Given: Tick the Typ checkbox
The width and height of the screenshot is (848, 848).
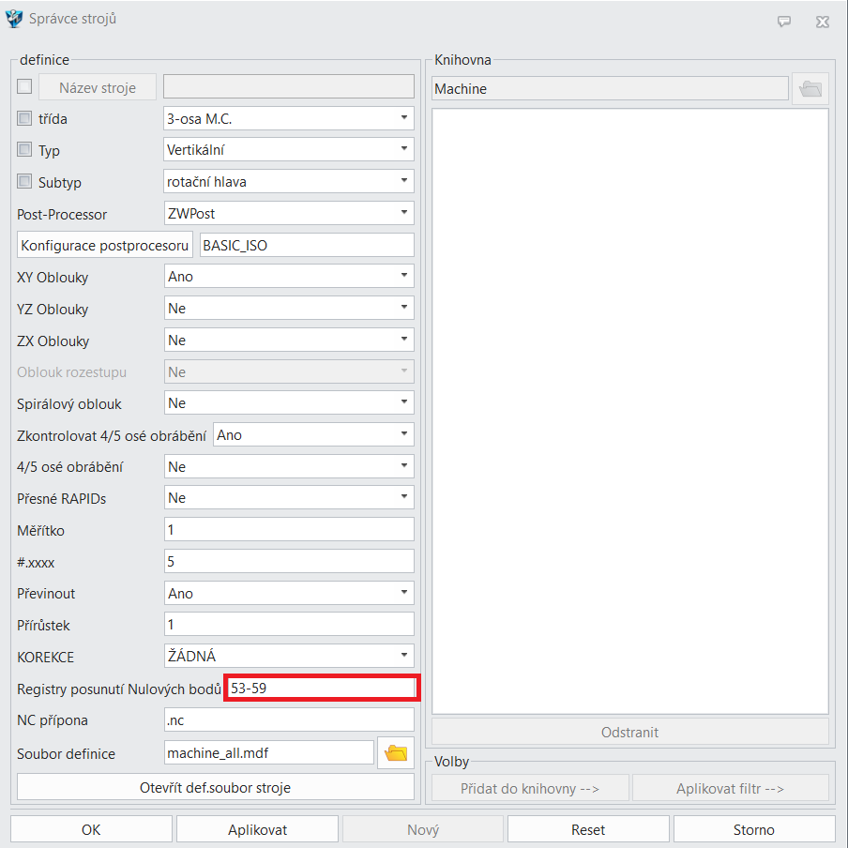Looking at the screenshot, I should coord(24,149).
